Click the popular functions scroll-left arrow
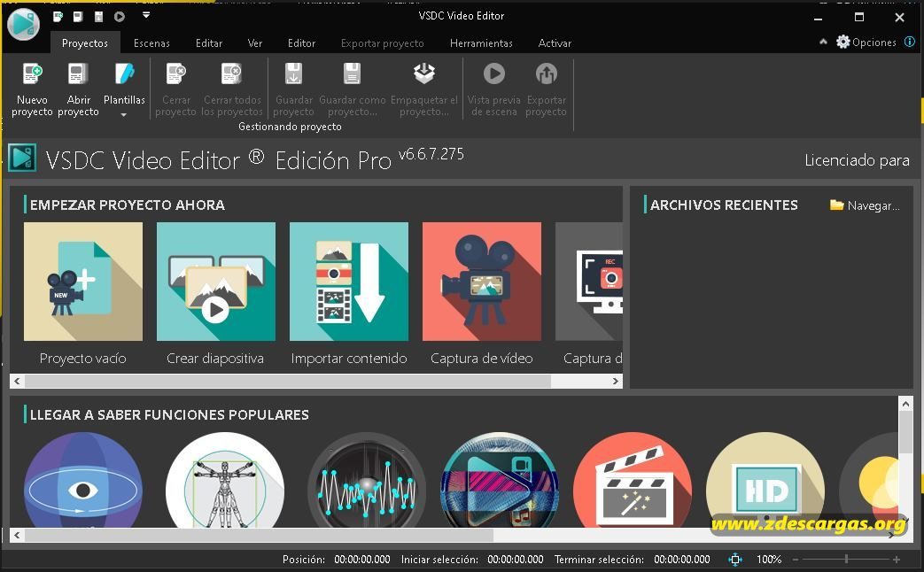924x572 pixels. point(17,535)
